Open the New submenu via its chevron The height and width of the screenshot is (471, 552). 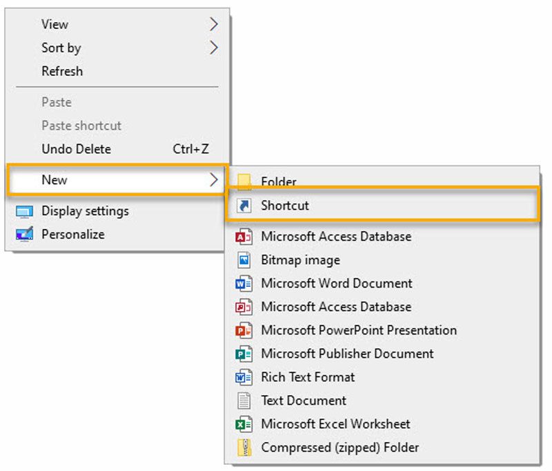[213, 180]
